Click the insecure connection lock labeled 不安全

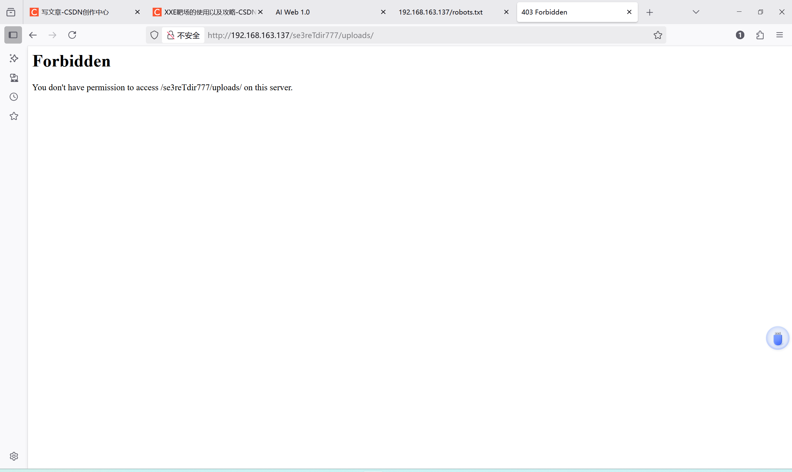tap(183, 35)
